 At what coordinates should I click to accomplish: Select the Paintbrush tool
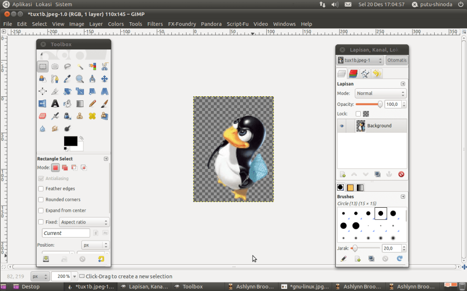105,103
